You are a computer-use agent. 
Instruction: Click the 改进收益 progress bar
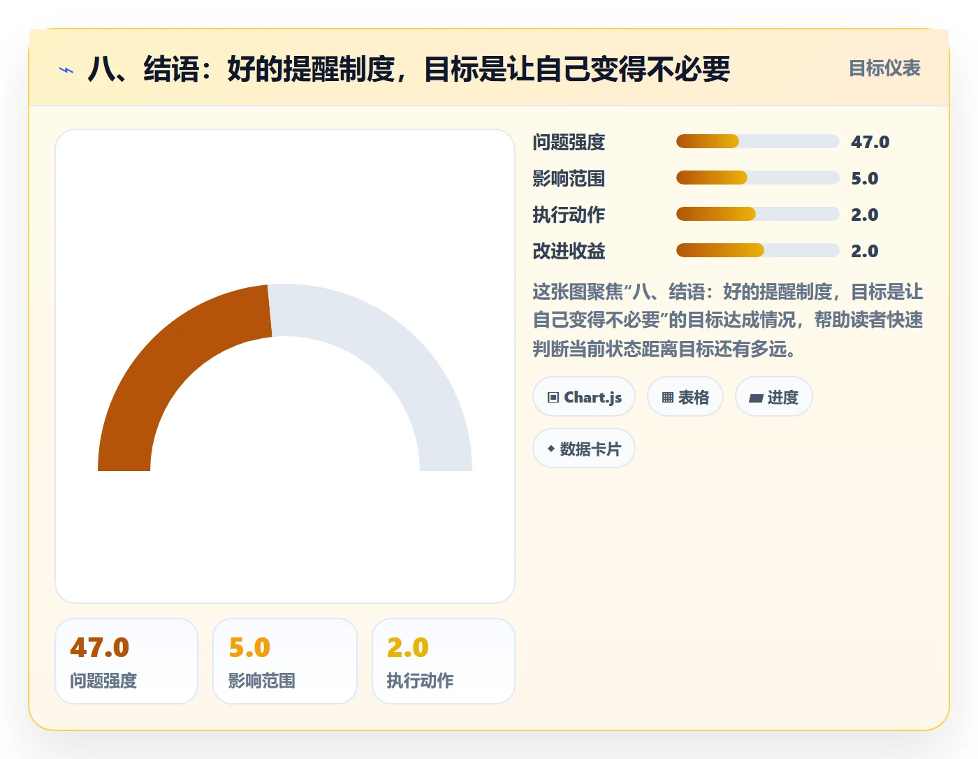[x=757, y=250]
